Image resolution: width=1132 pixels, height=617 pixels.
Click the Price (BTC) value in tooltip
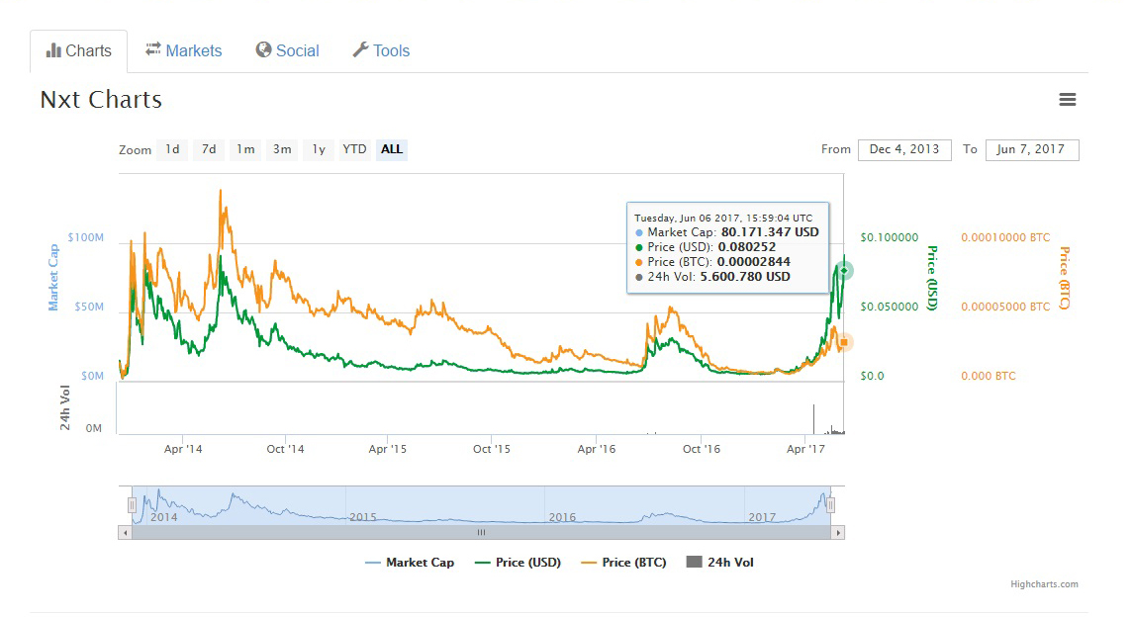(x=754, y=262)
